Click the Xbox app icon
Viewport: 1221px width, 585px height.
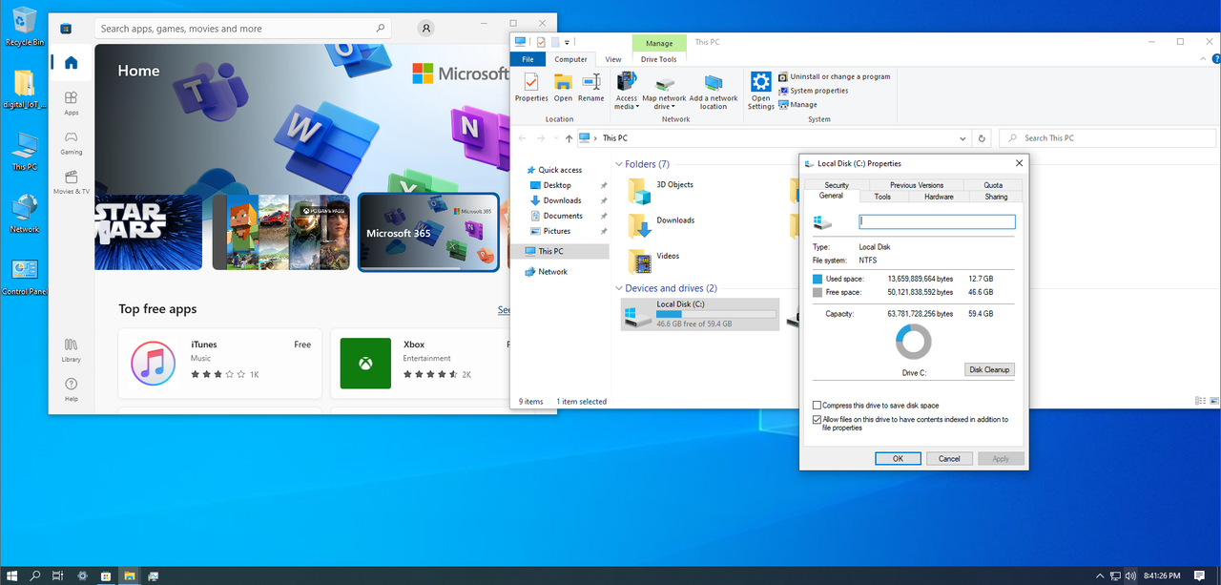[x=365, y=364]
